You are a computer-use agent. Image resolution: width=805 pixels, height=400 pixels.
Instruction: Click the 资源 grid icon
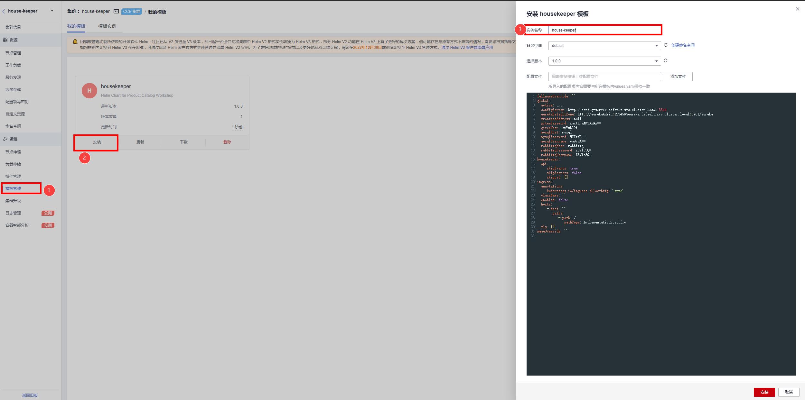coord(5,40)
